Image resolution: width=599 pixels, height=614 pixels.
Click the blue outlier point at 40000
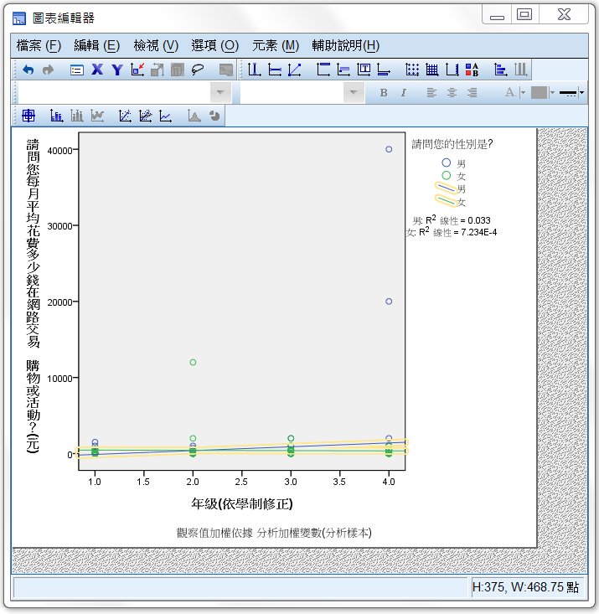389,149
